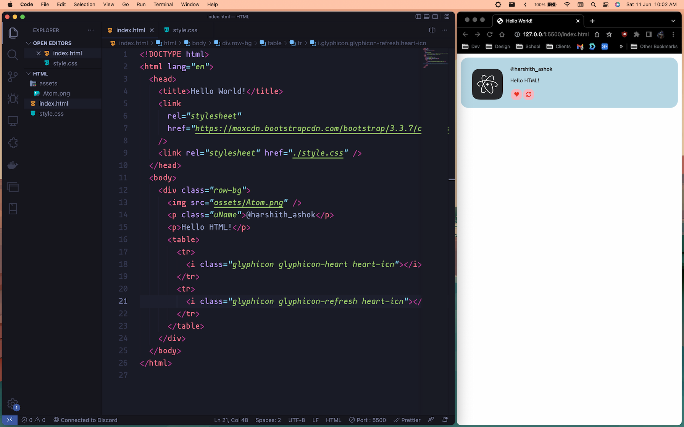The width and height of the screenshot is (684, 427).
Task: Open the Remote Explorer monitor icon
Action: tap(13, 120)
